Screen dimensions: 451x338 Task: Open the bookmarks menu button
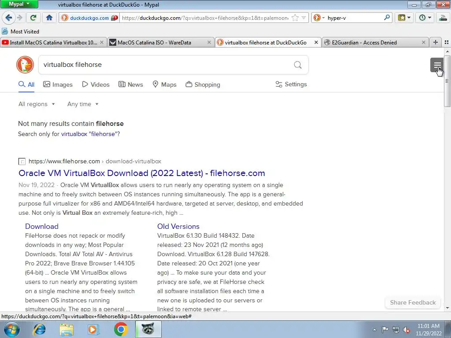click(404, 18)
